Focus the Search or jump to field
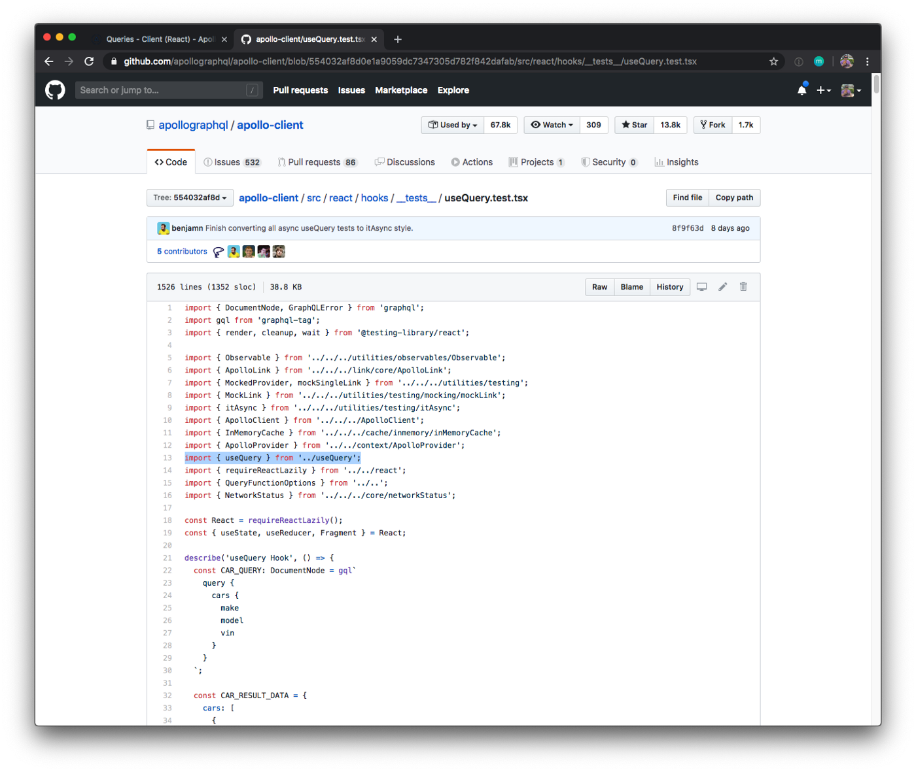Screen dimensions: 916x772 [169, 90]
